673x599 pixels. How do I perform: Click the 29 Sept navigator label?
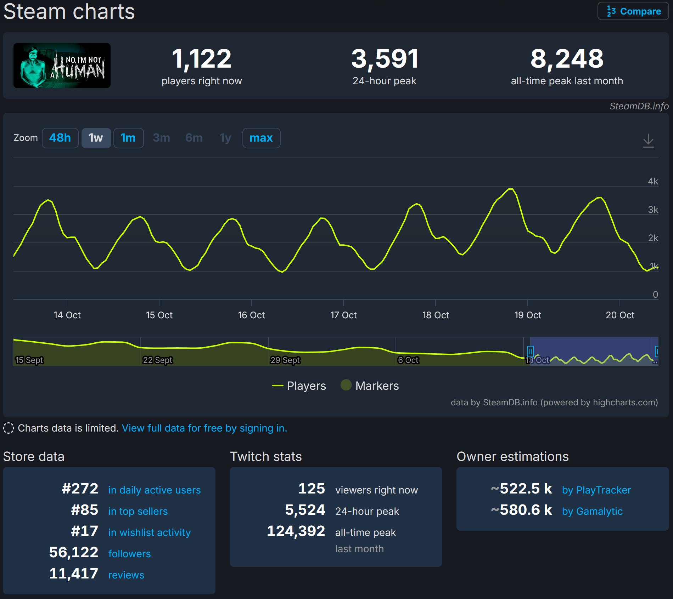coord(285,360)
